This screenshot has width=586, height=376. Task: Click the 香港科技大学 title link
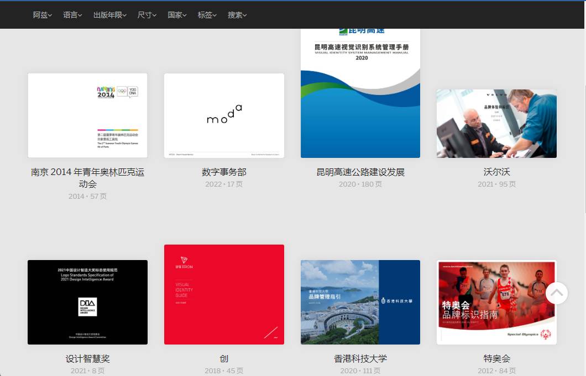360,358
